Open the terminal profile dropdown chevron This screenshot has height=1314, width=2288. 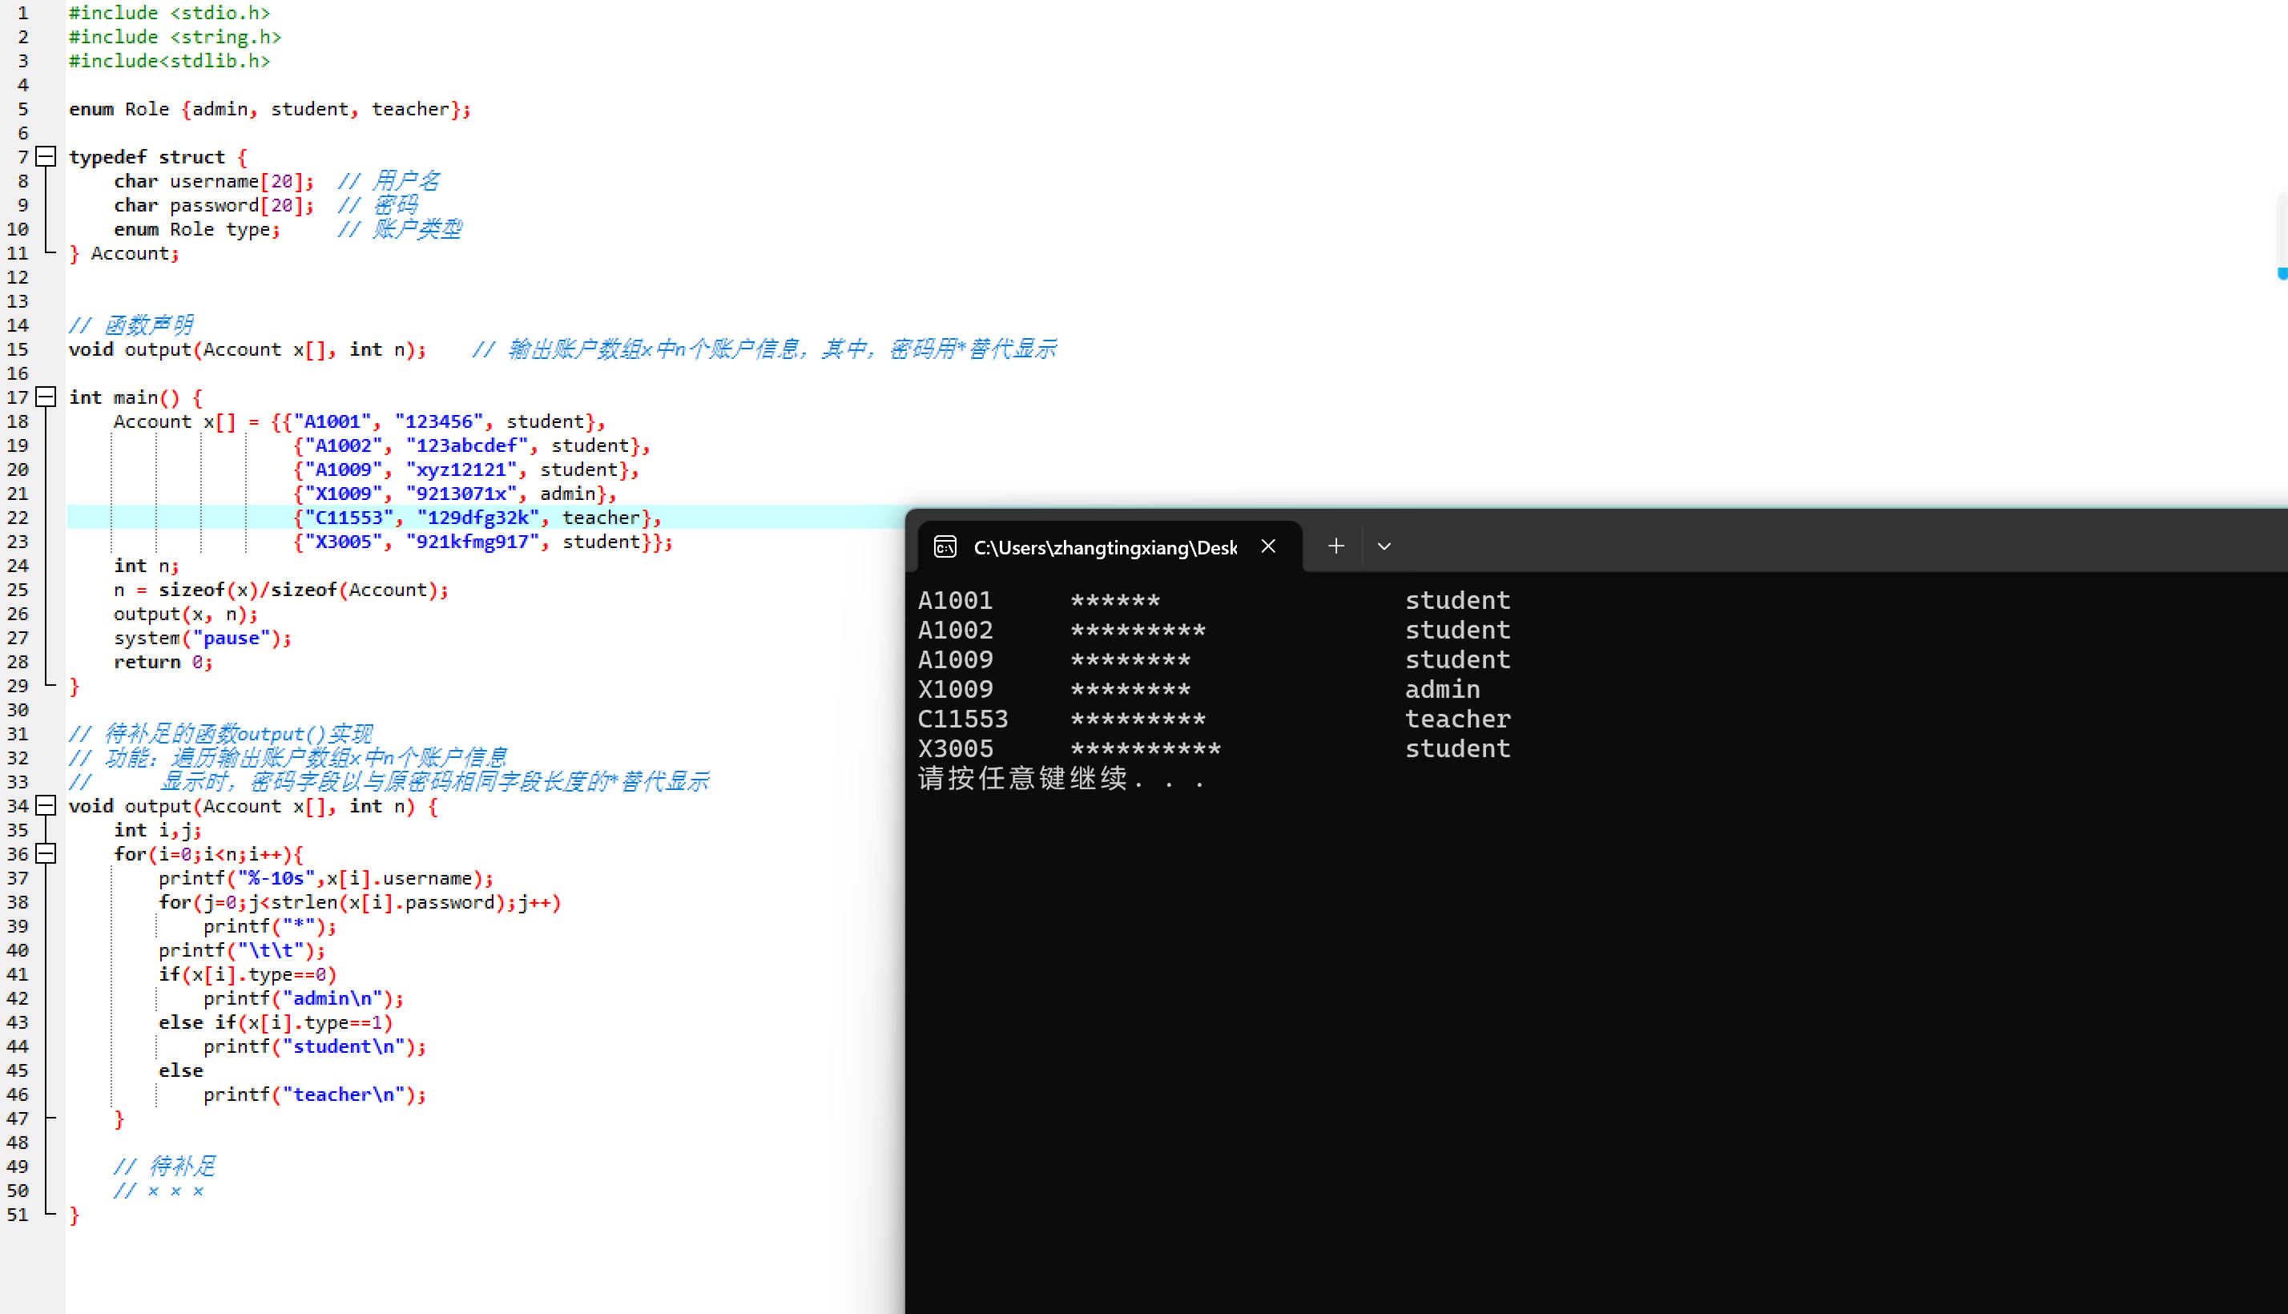coord(1384,546)
